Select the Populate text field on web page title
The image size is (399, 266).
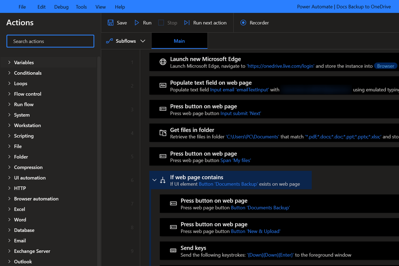click(211, 83)
